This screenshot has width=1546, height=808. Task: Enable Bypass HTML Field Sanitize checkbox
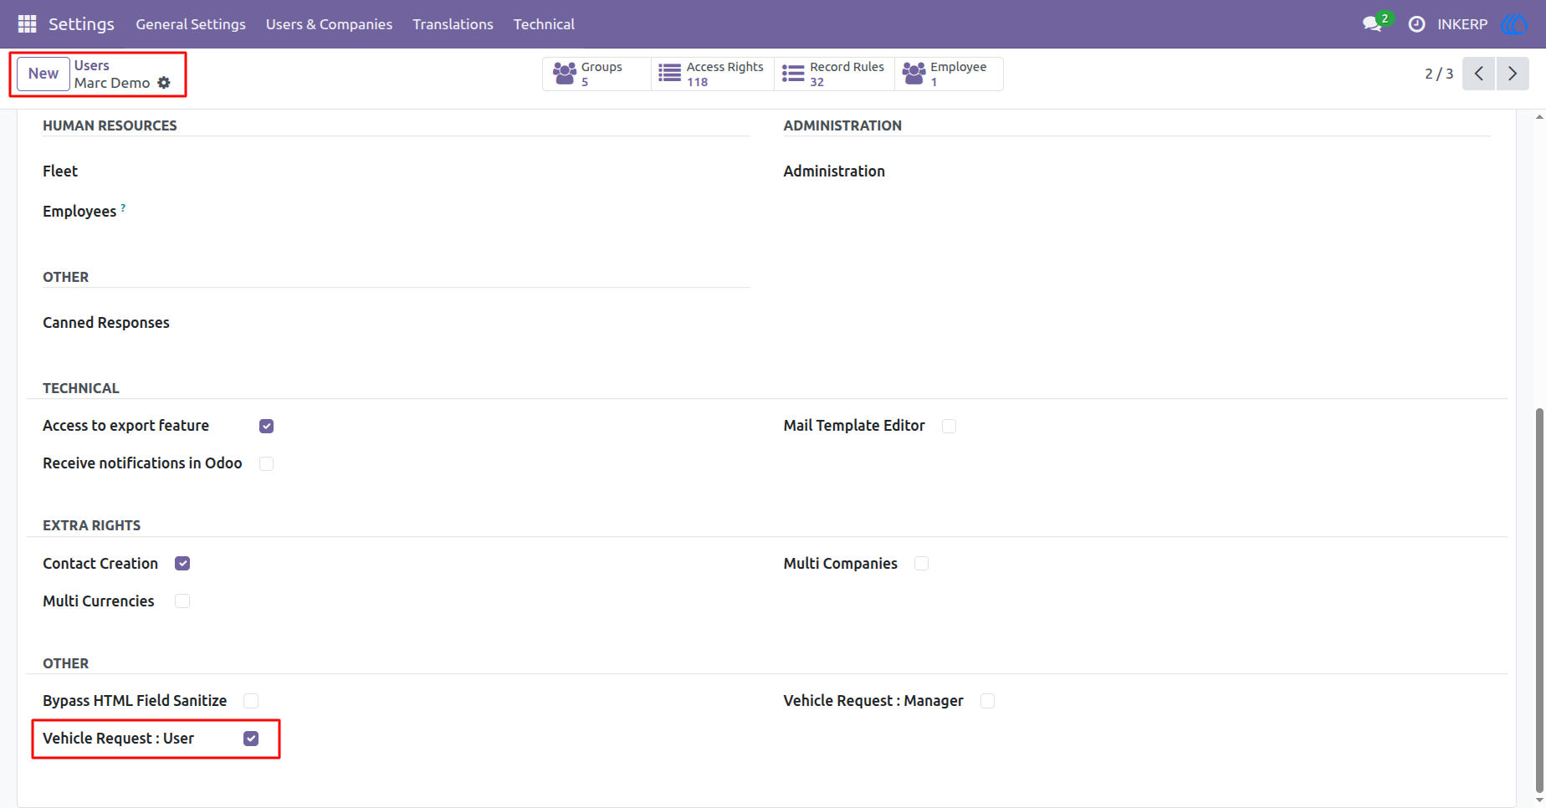click(x=251, y=701)
